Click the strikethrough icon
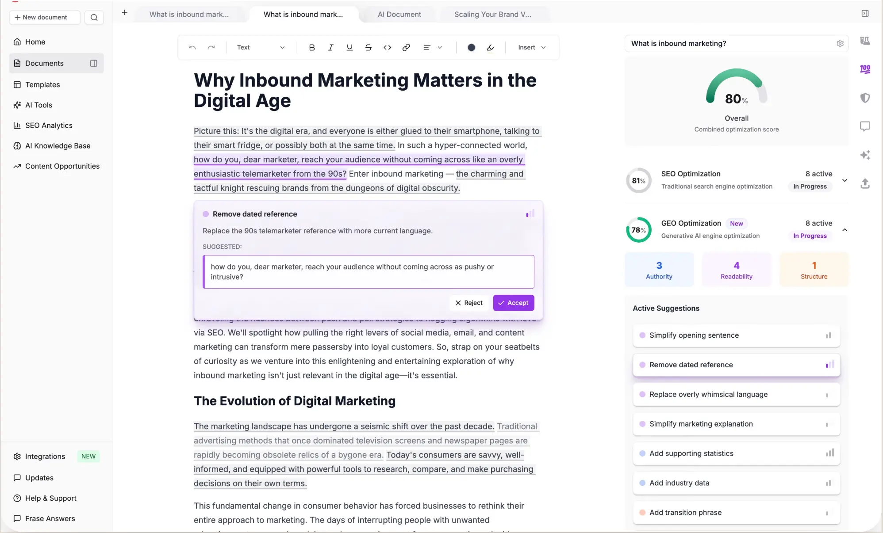The width and height of the screenshot is (883, 533). (368, 47)
